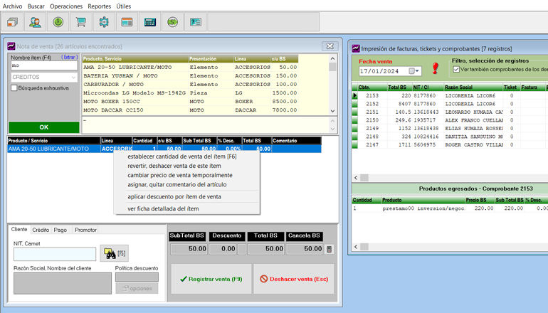Open the stacked windows toolbar icon
This screenshot has height=313, width=548.
pyautogui.click(x=12, y=22)
